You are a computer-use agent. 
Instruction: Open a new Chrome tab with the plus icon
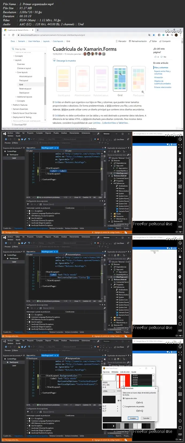click(38, 30)
